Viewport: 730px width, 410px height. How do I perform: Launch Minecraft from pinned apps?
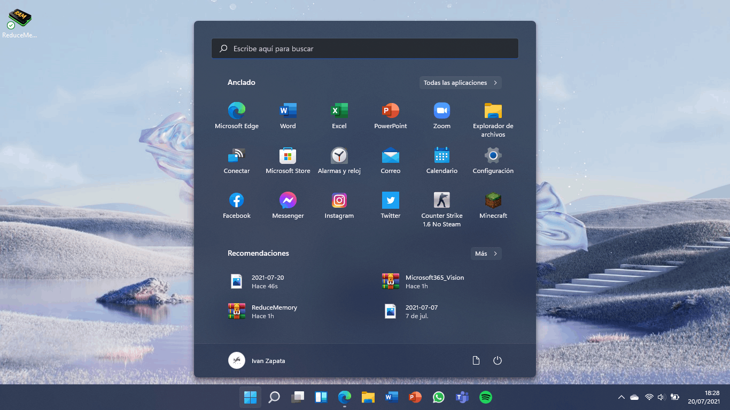pyautogui.click(x=493, y=206)
